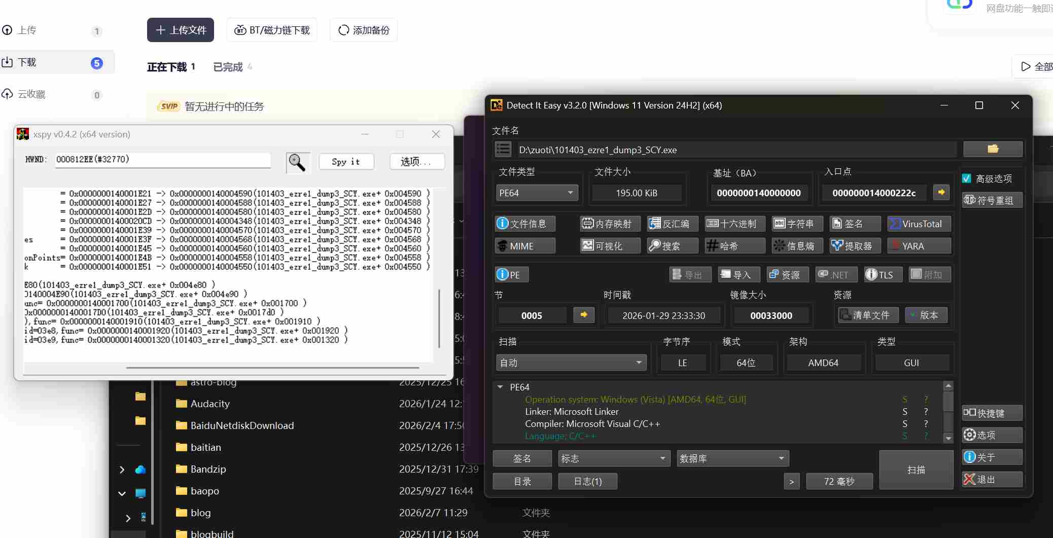Open the 反汇编 disassembly view
The width and height of the screenshot is (1053, 538).
[673, 224]
